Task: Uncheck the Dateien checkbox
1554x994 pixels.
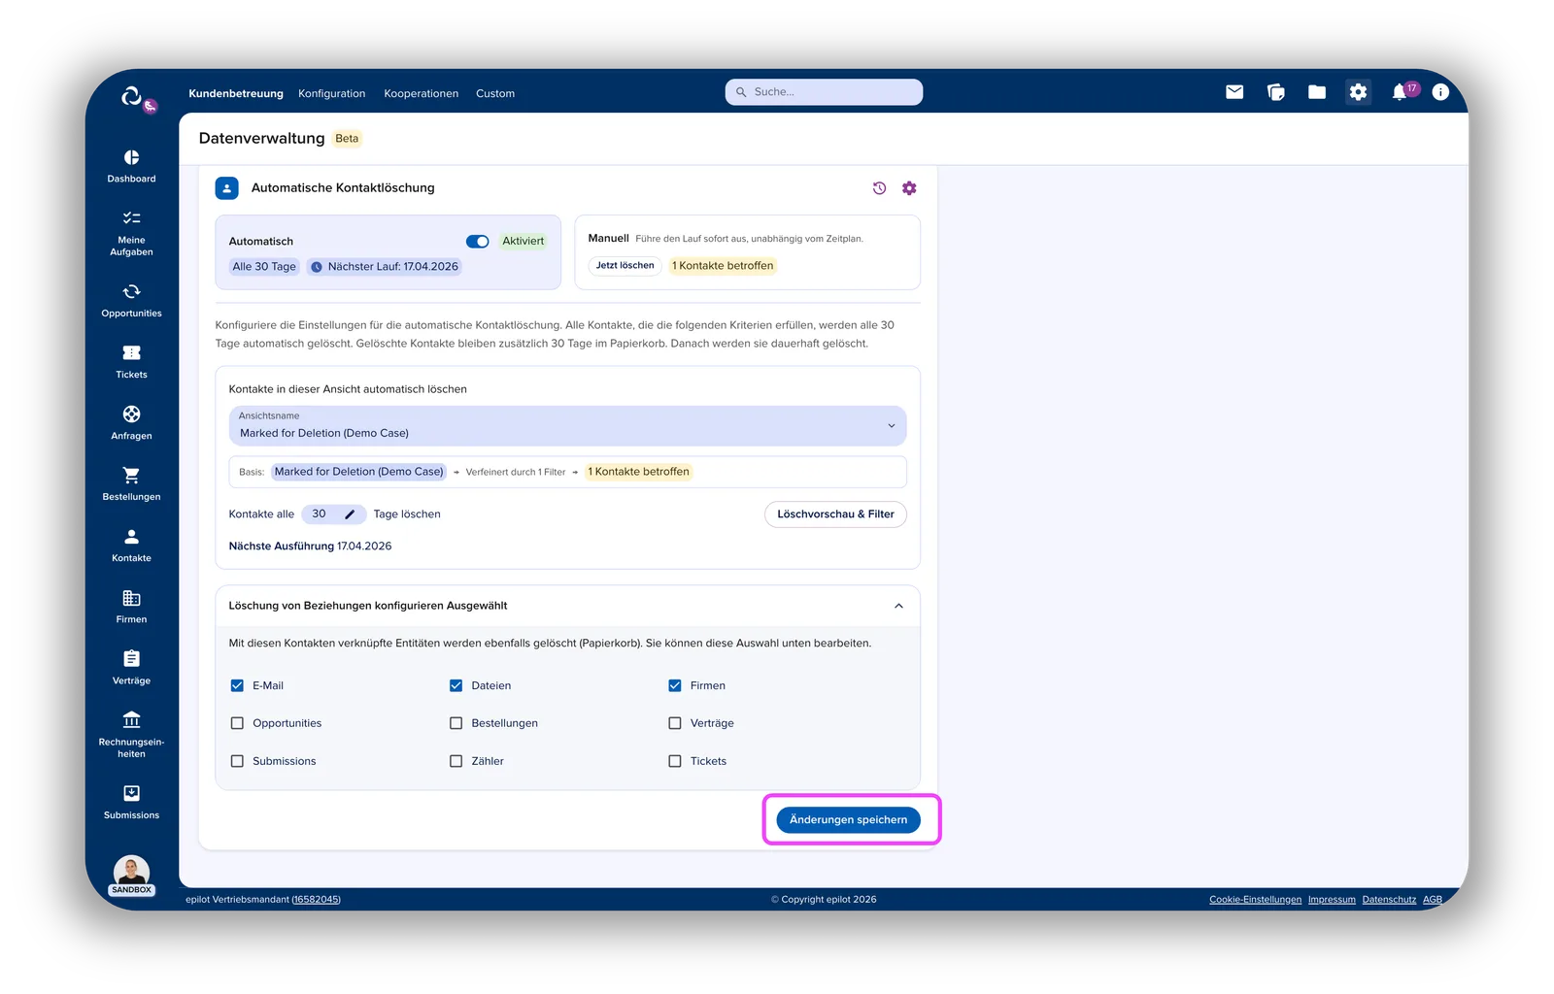Action: [x=456, y=685]
